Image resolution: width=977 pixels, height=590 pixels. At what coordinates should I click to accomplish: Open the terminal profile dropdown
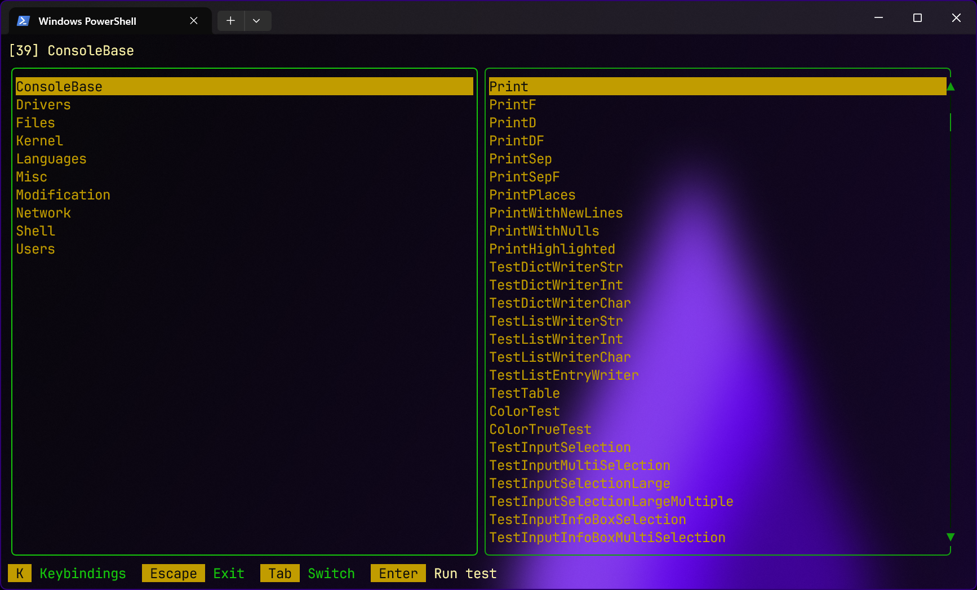tap(257, 21)
